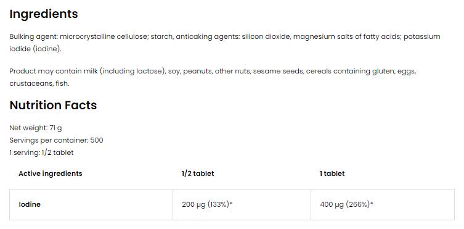Click the 1/2 tablet column header

point(198,173)
